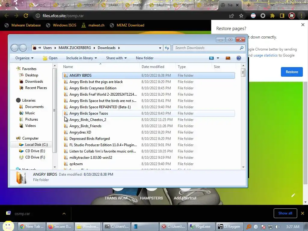Click the Restore button
308x231 pixels.
click(292, 72)
